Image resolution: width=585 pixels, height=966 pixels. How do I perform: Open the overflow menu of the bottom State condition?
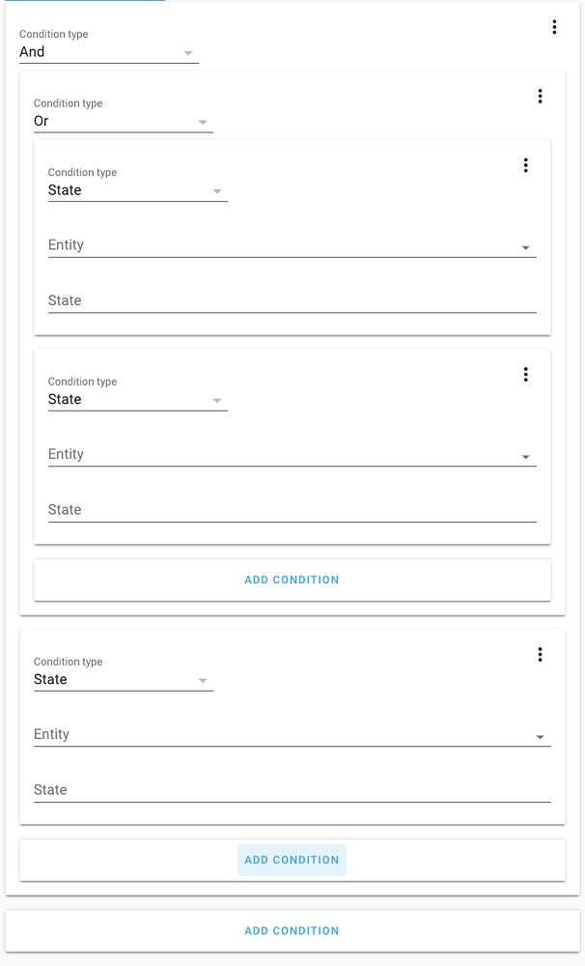(541, 654)
